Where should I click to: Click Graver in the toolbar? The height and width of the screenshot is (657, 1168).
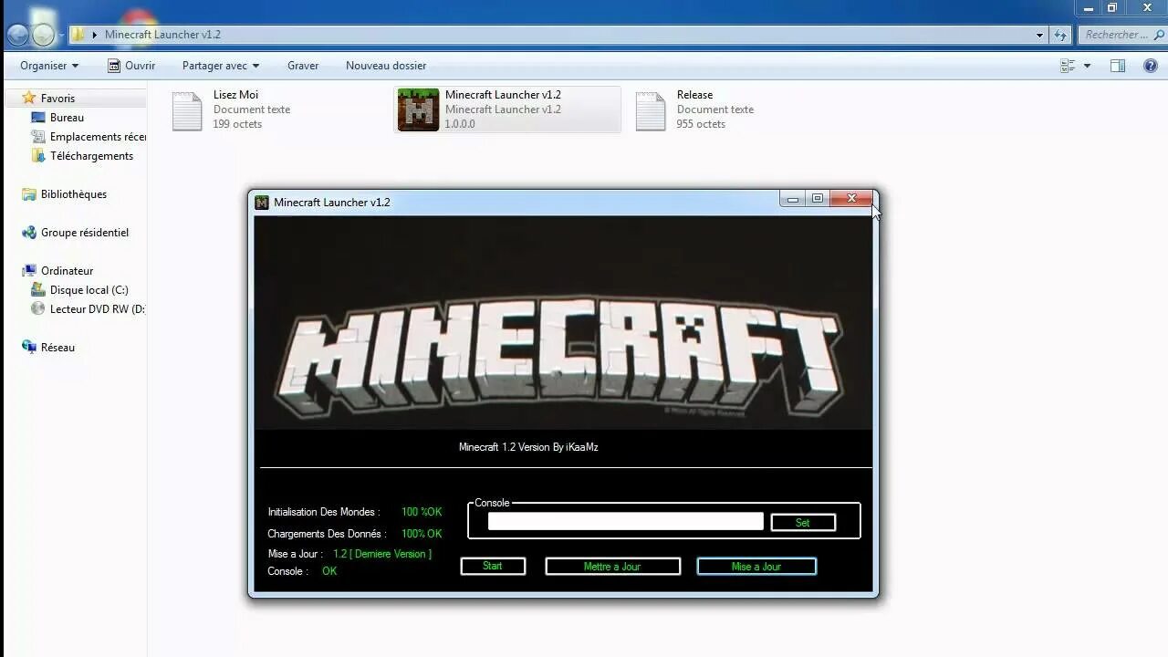[303, 66]
